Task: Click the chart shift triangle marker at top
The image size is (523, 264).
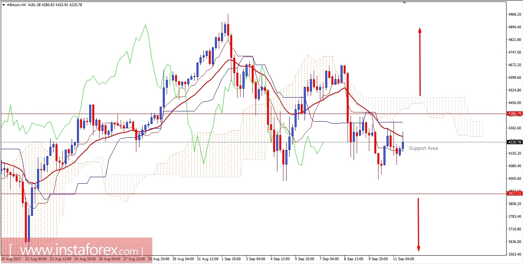Action: point(404,3)
